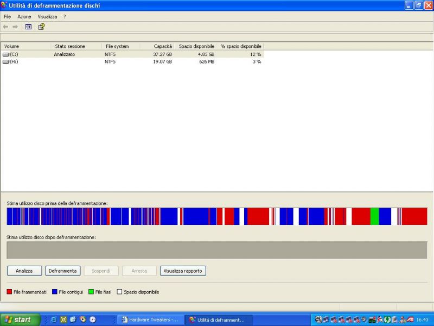The image size is (434, 326).
Task: Click the 3 % free space value
Action: [x=257, y=62]
